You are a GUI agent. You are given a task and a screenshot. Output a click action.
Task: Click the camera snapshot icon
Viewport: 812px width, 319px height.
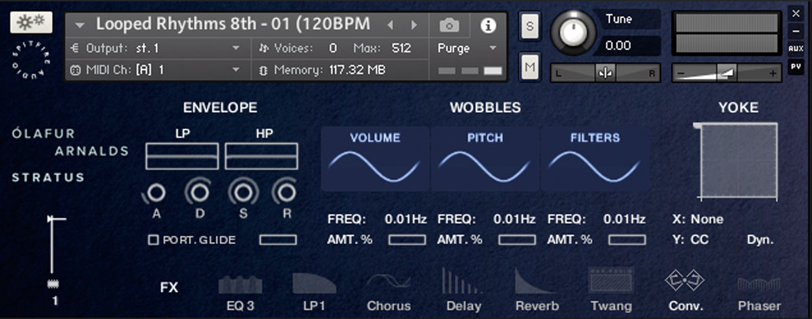(449, 26)
